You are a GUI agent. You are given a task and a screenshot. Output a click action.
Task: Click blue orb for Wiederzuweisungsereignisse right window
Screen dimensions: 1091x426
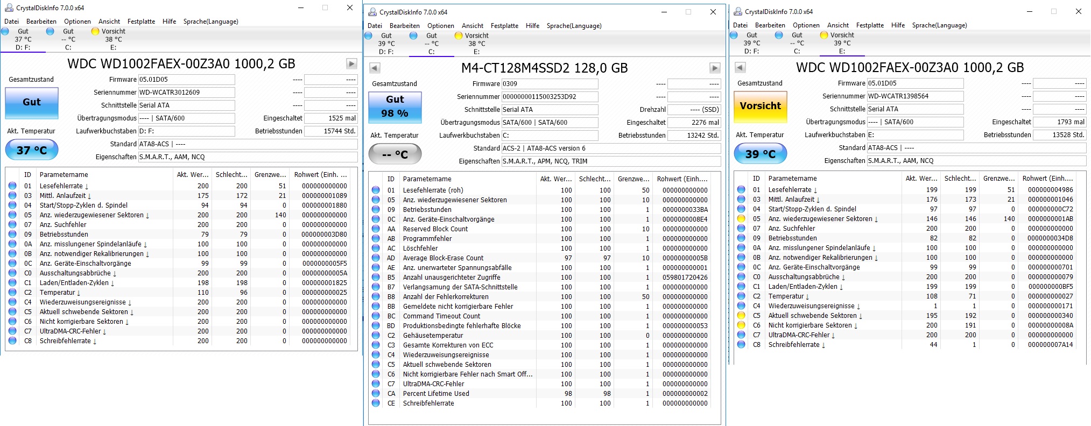point(741,306)
